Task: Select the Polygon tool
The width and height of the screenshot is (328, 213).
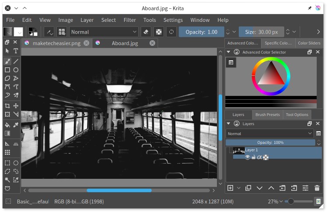Action: tap(7, 78)
